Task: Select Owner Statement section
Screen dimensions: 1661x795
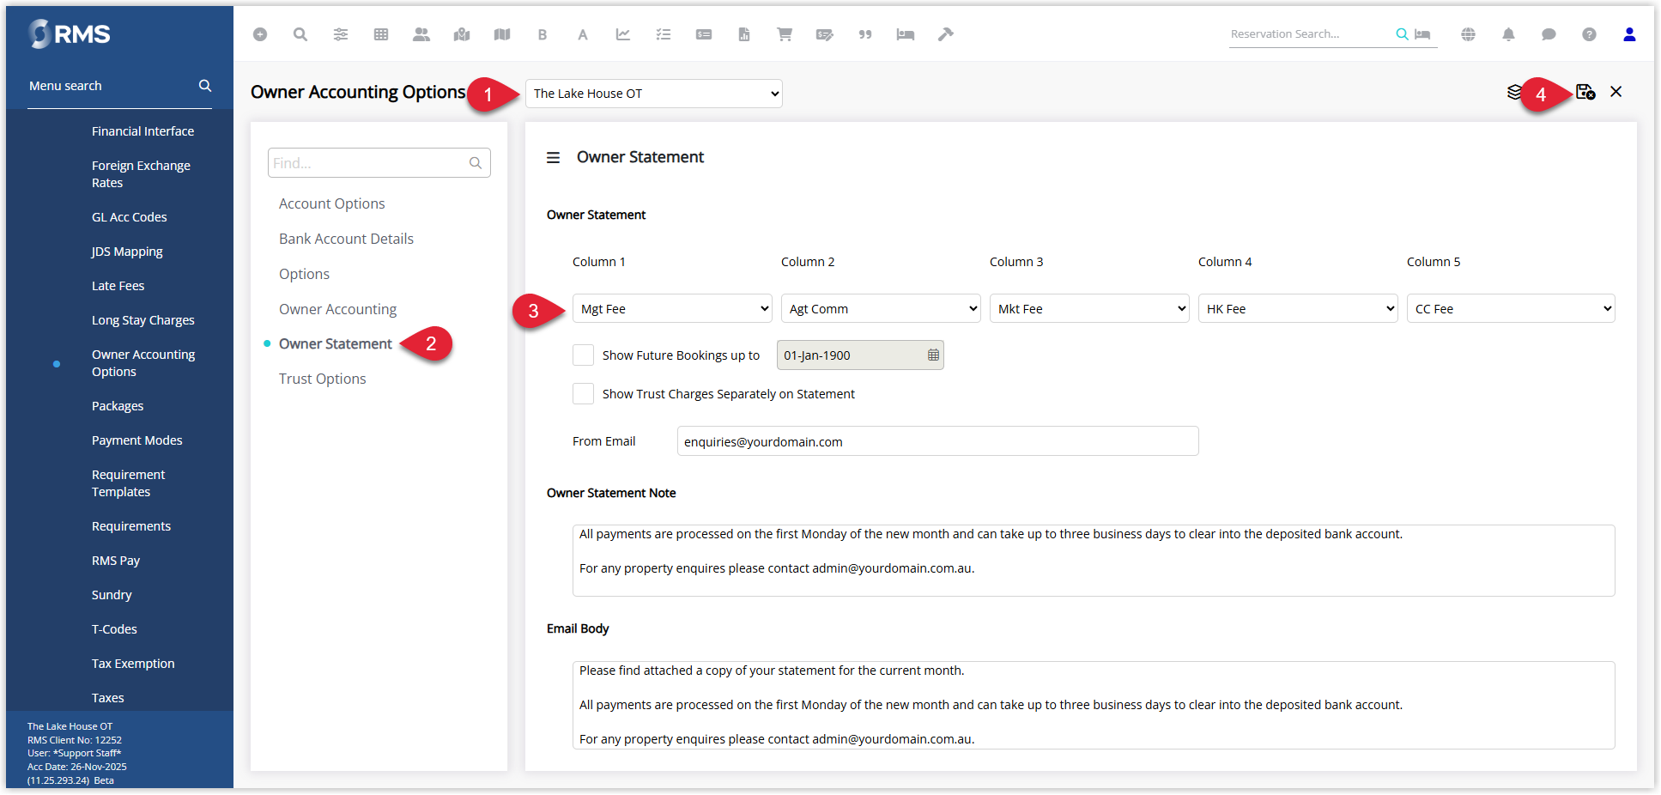Action: 335,344
